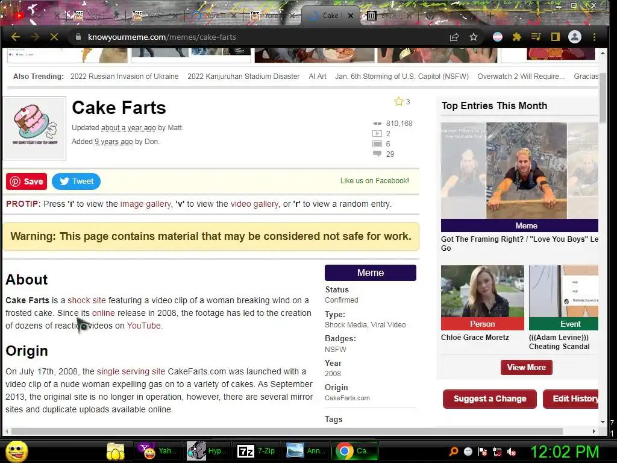This screenshot has width=617, height=463.
Task: Switch to the BFDI tab
Action: coord(390,16)
